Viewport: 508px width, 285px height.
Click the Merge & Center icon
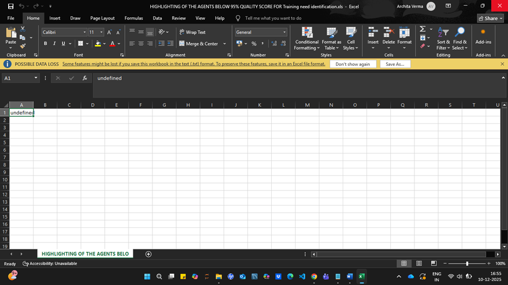click(198, 44)
